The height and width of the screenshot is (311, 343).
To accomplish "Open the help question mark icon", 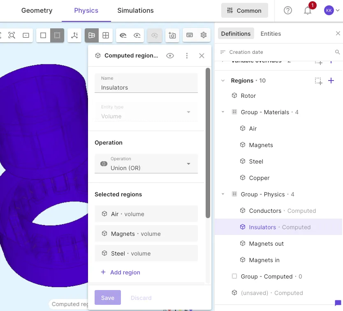I will (x=287, y=10).
